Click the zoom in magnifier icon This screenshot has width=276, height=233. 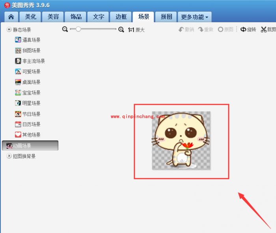coord(121,30)
